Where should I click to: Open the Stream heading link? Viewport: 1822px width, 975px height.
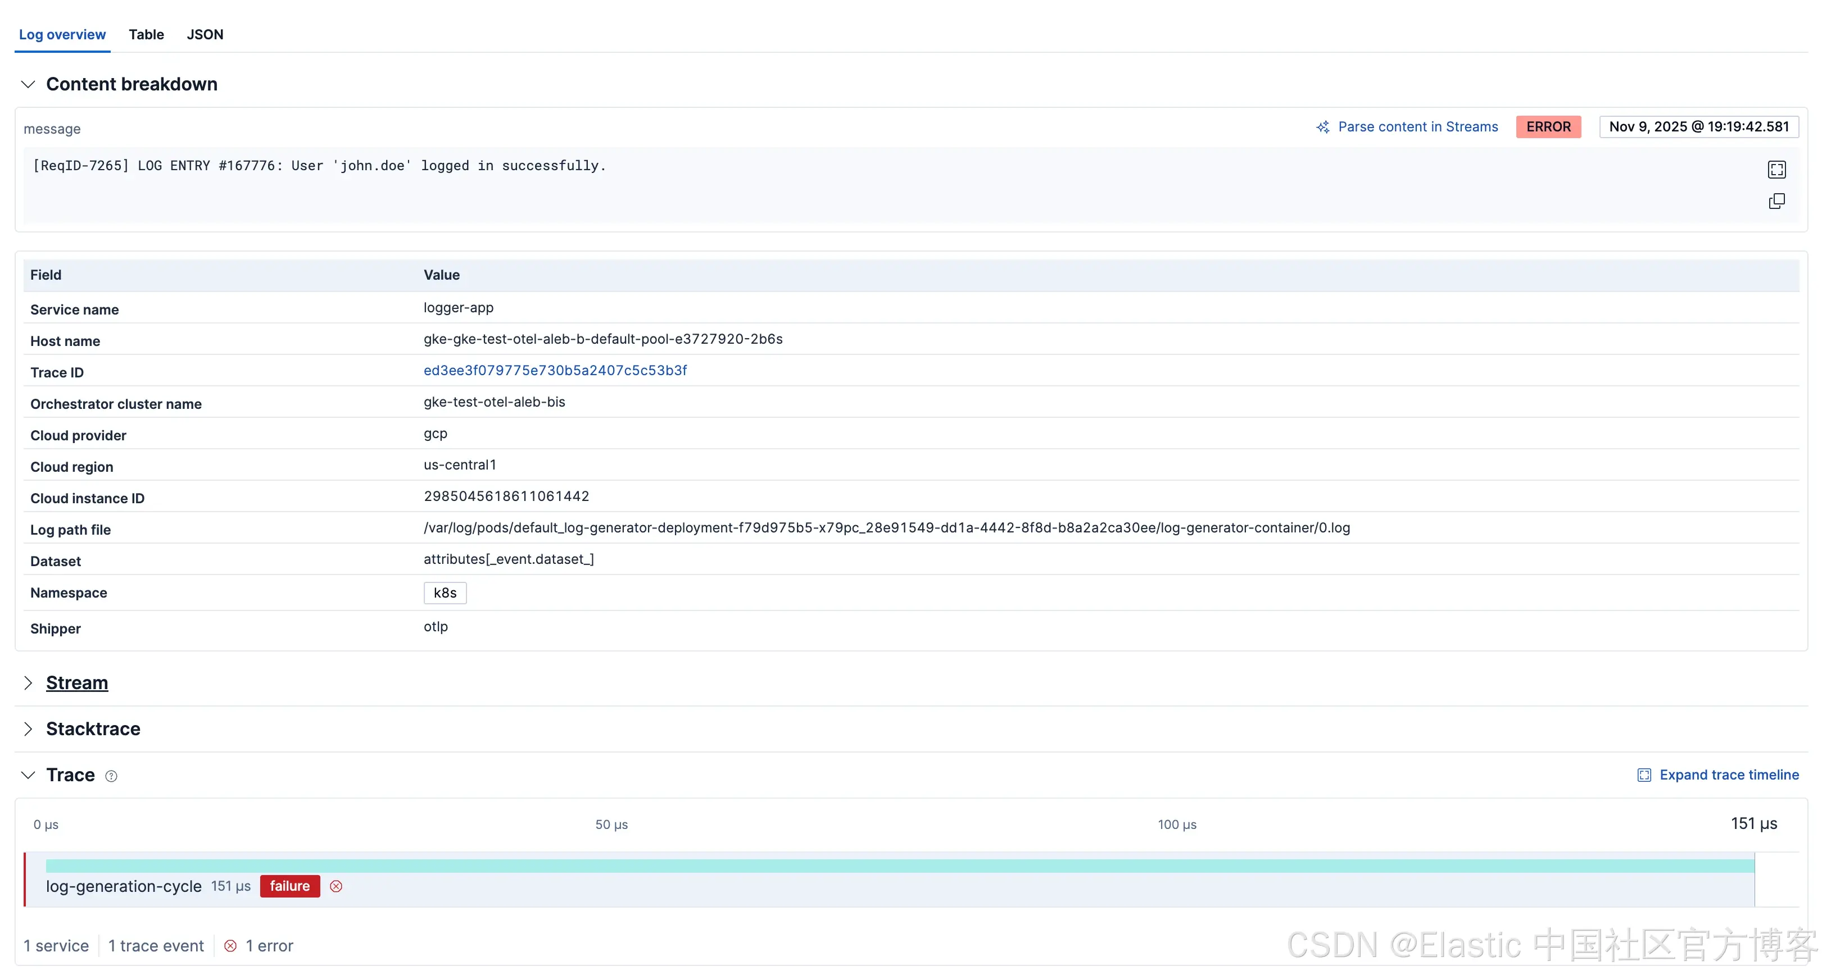[77, 683]
